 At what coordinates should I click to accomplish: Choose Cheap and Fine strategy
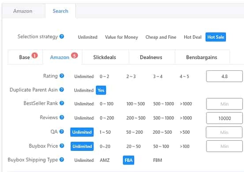click(161, 37)
